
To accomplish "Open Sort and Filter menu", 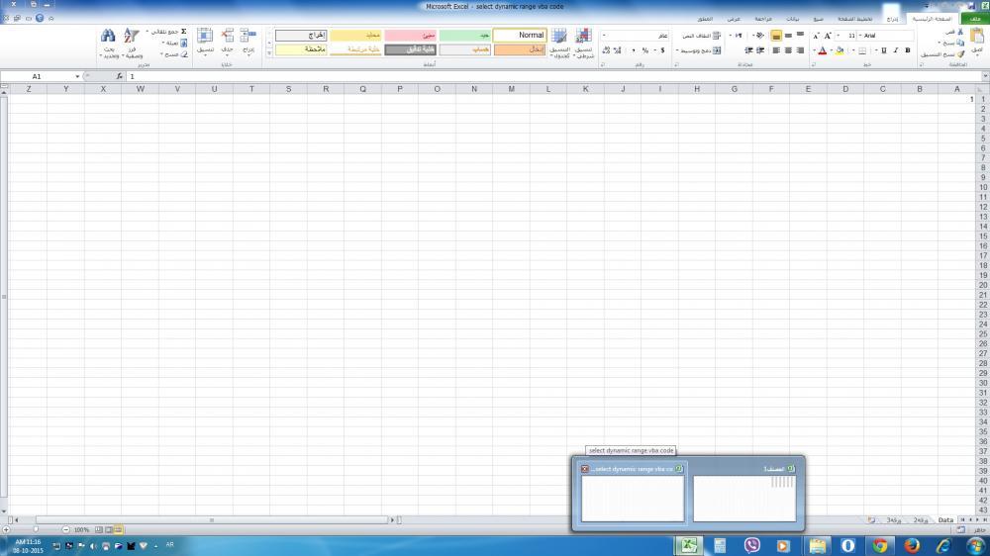I will click(x=132, y=43).
